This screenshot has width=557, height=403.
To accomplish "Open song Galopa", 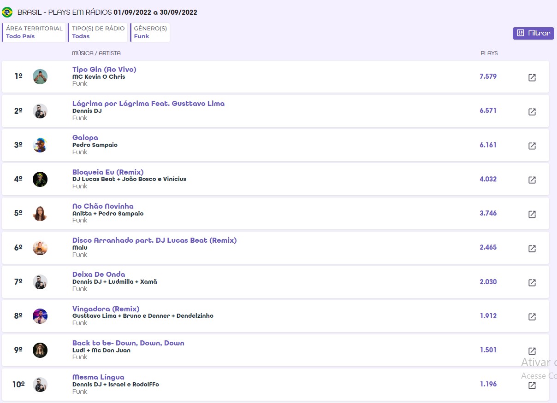I will 85,138.
